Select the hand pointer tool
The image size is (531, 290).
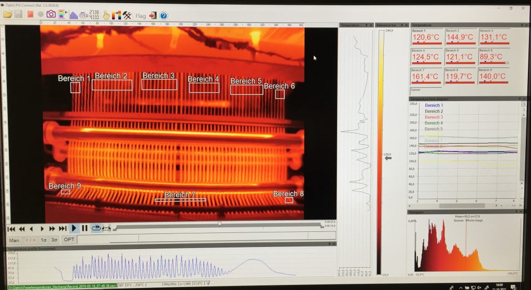pyautogui.click(x=106, y=16)
